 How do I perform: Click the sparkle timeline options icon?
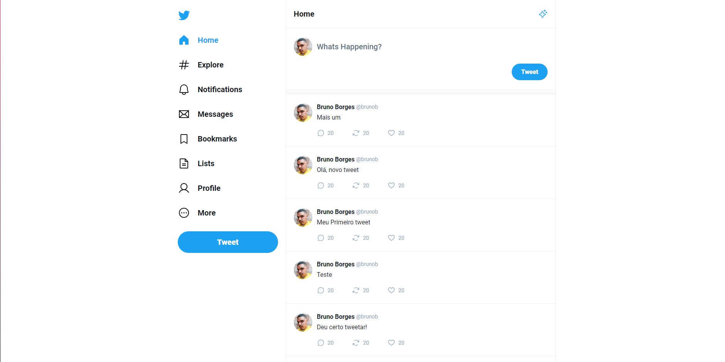[543, 14]
